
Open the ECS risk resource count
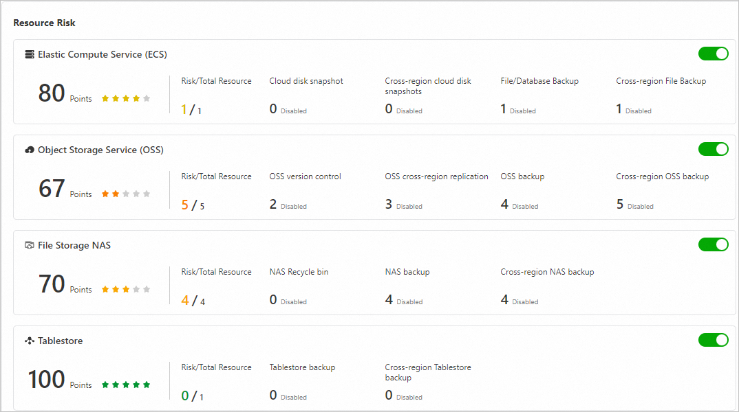(x=184, y=109)
